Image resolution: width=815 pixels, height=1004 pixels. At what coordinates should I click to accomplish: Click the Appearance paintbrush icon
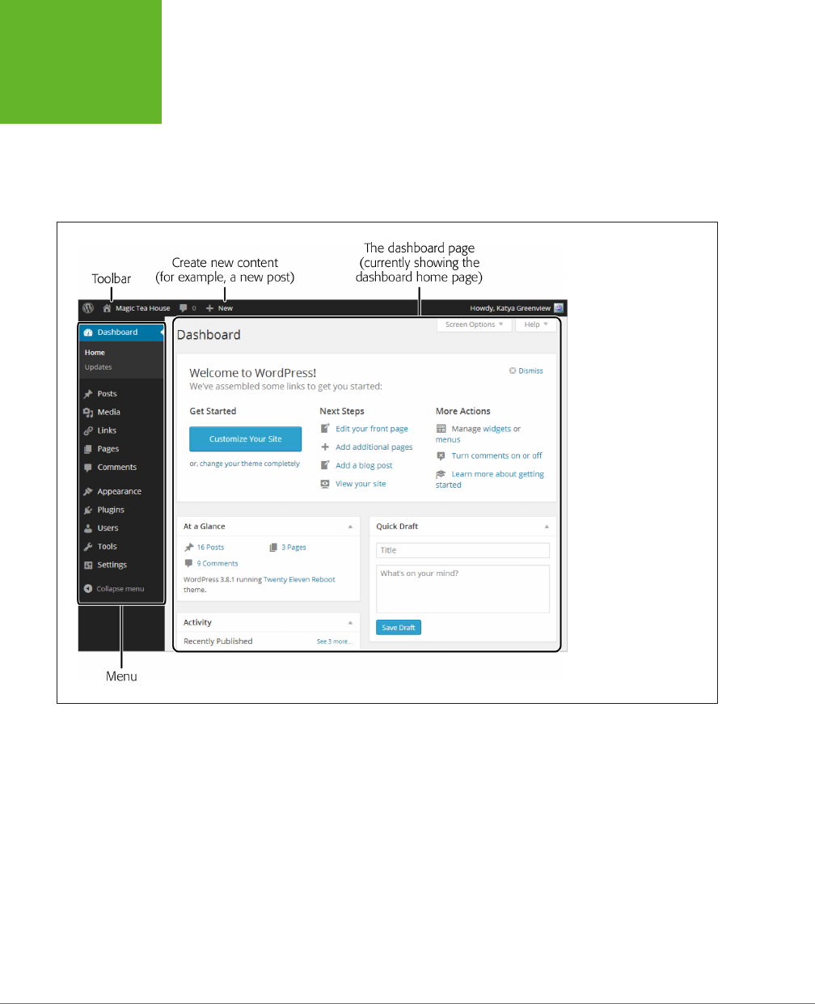point(88,492)
